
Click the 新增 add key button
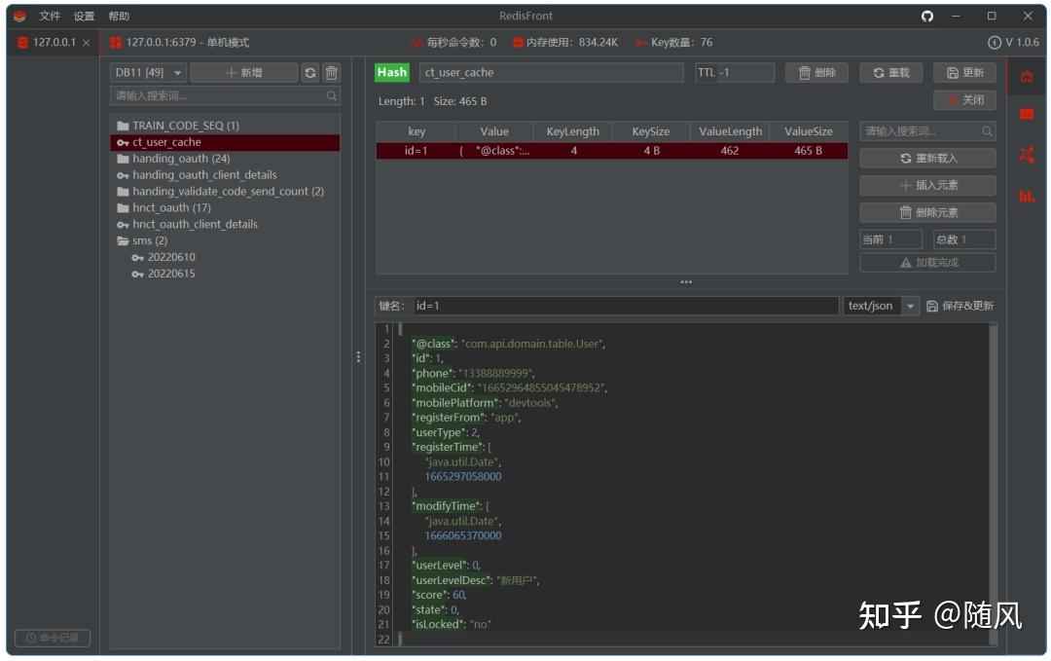244,72
